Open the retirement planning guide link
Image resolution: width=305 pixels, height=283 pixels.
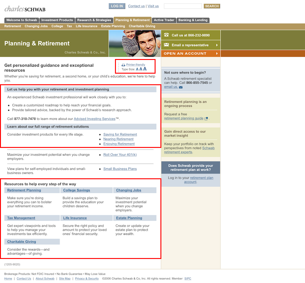click(x=184, y=118)
